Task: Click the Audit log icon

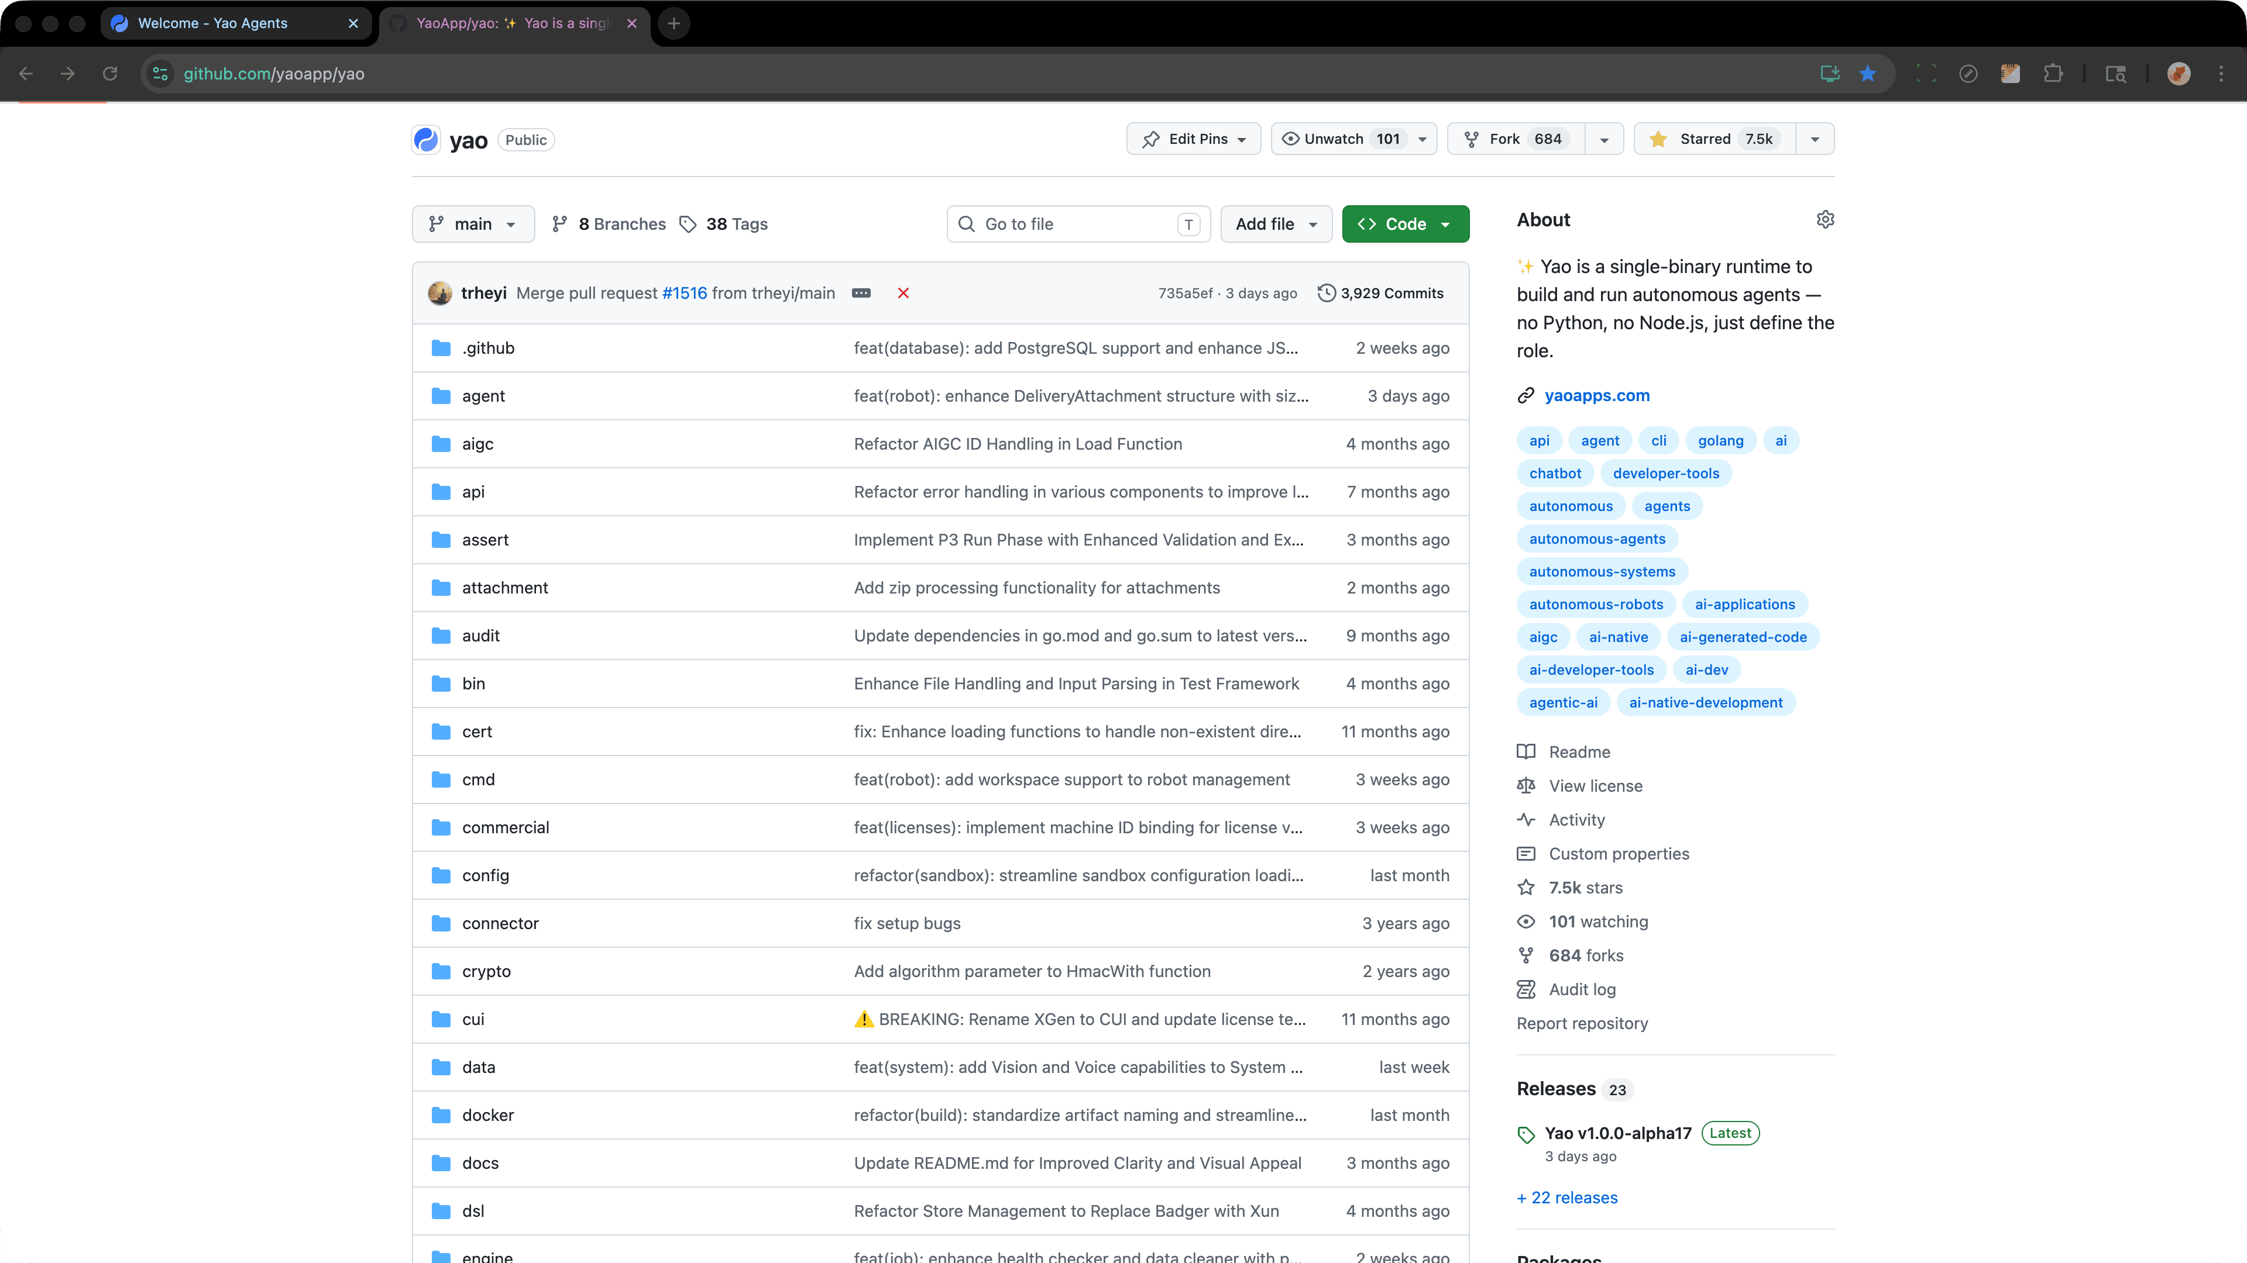Action: pyautogui.click(x=1526, y=989)
